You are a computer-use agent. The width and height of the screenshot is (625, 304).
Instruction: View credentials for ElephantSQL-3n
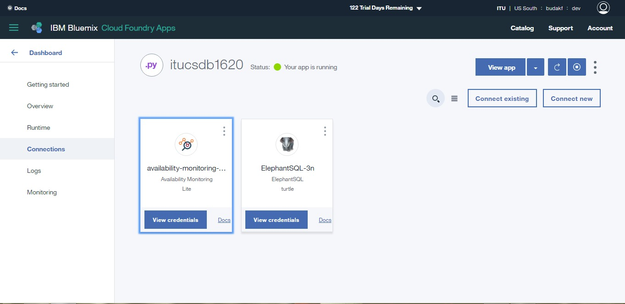click(x=277, y=220)
